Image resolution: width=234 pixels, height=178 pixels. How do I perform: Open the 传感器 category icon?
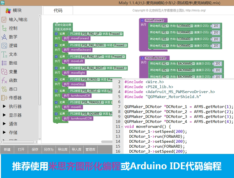[4, 98]
